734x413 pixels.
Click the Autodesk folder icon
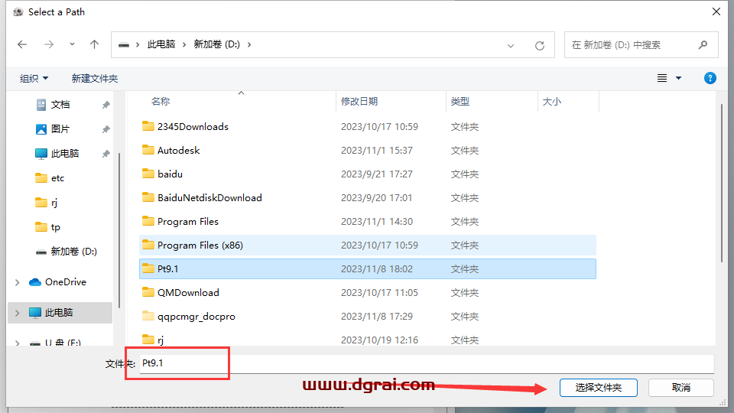coord(148,150)
